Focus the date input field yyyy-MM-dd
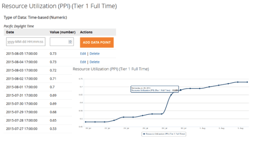Image resolution: width=256 pixels, height=146 pixels. 26,42
